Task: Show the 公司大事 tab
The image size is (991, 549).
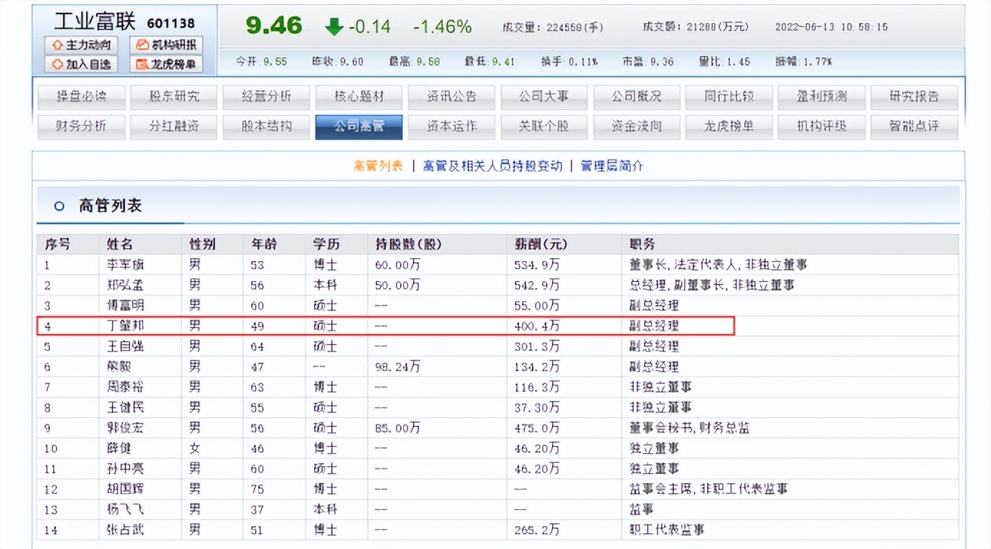Action: tap(544, 96)
